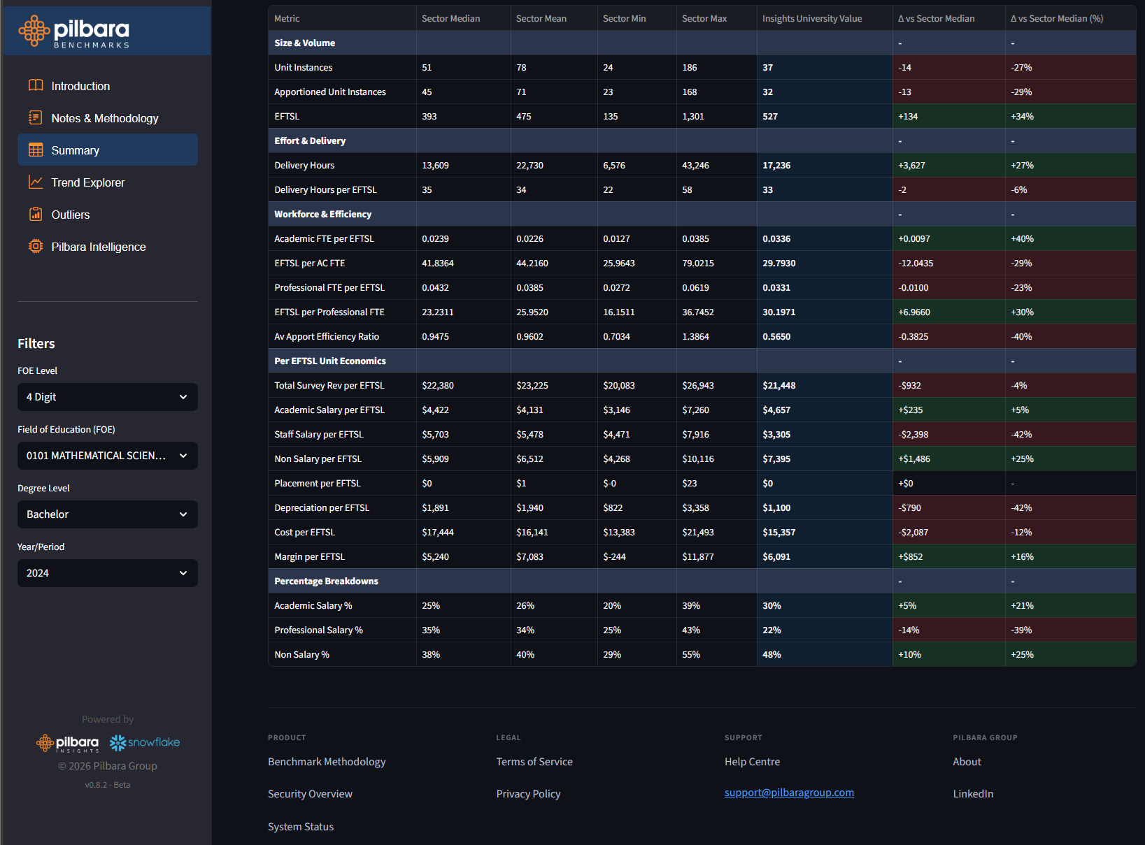Select the Cost per EFTSL row

point(305,533)
